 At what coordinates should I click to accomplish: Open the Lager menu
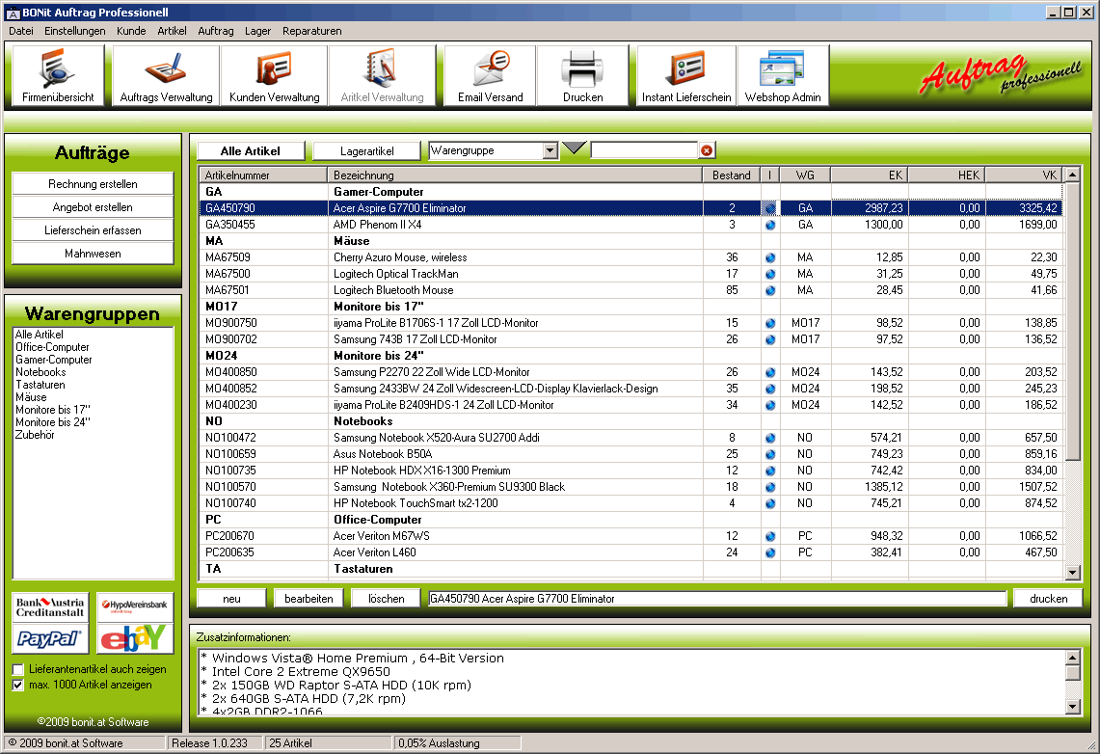coord(257,31)
